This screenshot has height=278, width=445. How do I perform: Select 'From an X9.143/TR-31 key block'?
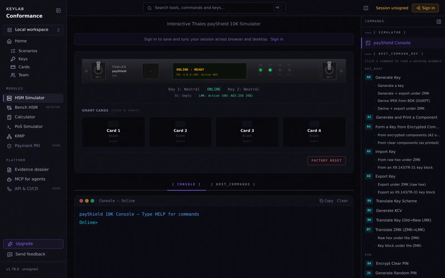[x=405, y=168]
